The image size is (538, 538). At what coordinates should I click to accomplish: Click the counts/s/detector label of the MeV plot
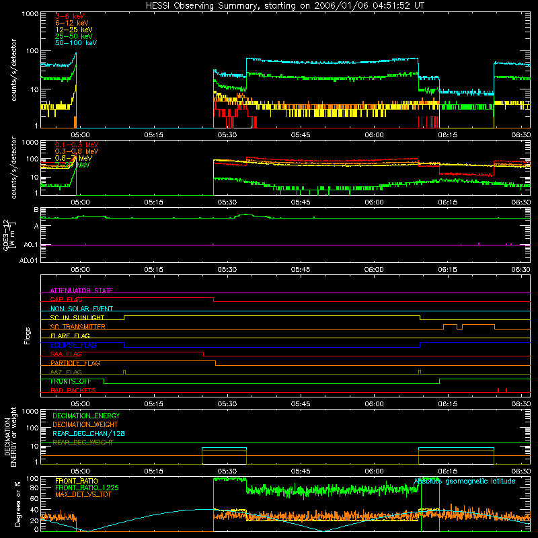[13, 168]
